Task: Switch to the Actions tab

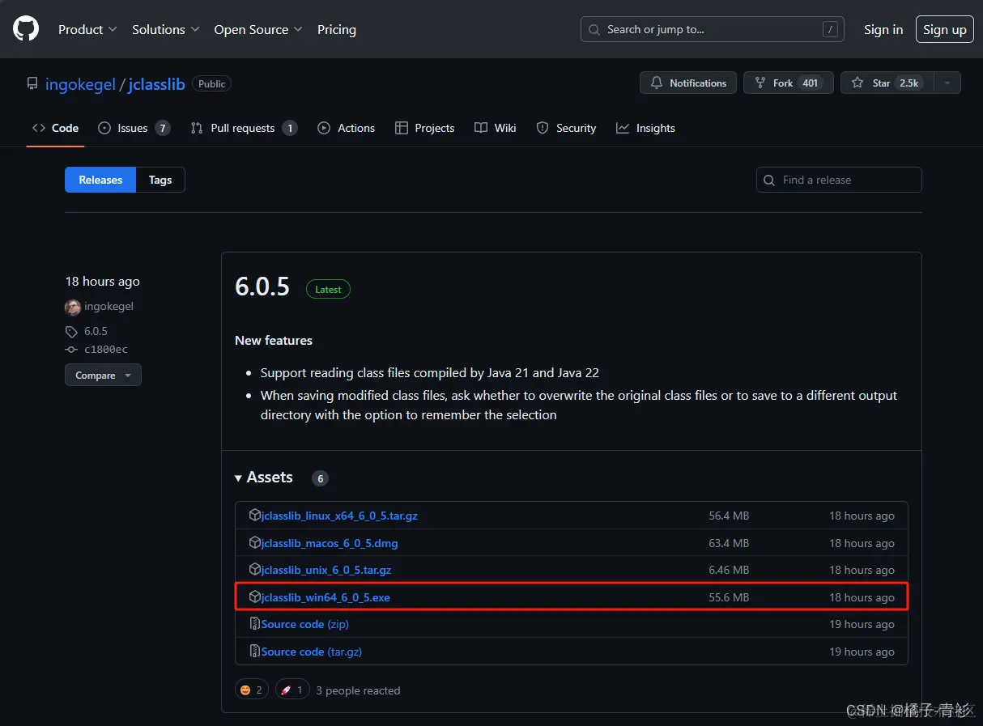Action: point(347,128)
